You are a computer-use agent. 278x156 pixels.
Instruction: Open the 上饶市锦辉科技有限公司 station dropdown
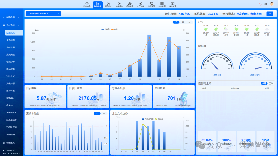[44, 14]
